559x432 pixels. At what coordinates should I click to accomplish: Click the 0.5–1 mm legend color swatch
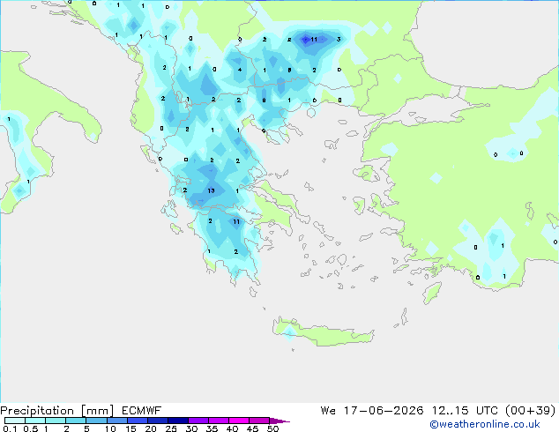[35, 421]
